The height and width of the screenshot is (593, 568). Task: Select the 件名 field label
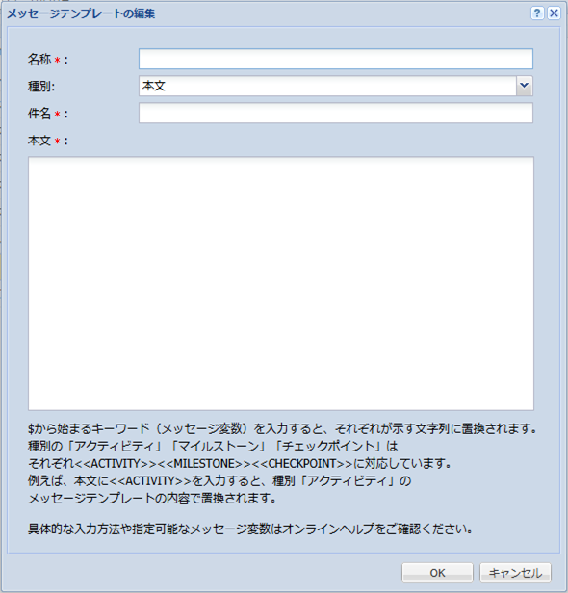pos(39,114)
